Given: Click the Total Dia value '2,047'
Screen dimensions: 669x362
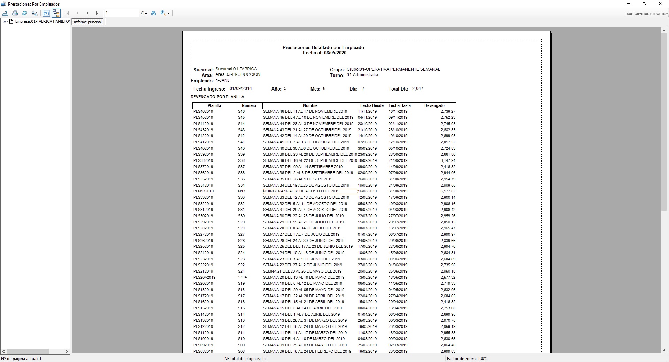Looking at the screenshot, I should click(418, 89).
